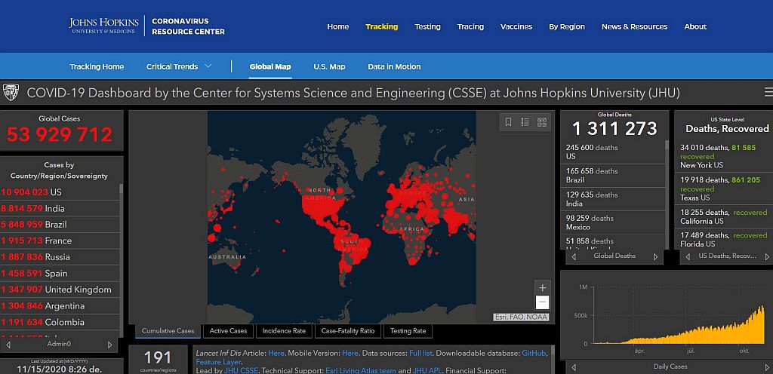The image size is (773, 374).
Task: Select Brazil 165 658 deaths row
Action: click(613, 175)
